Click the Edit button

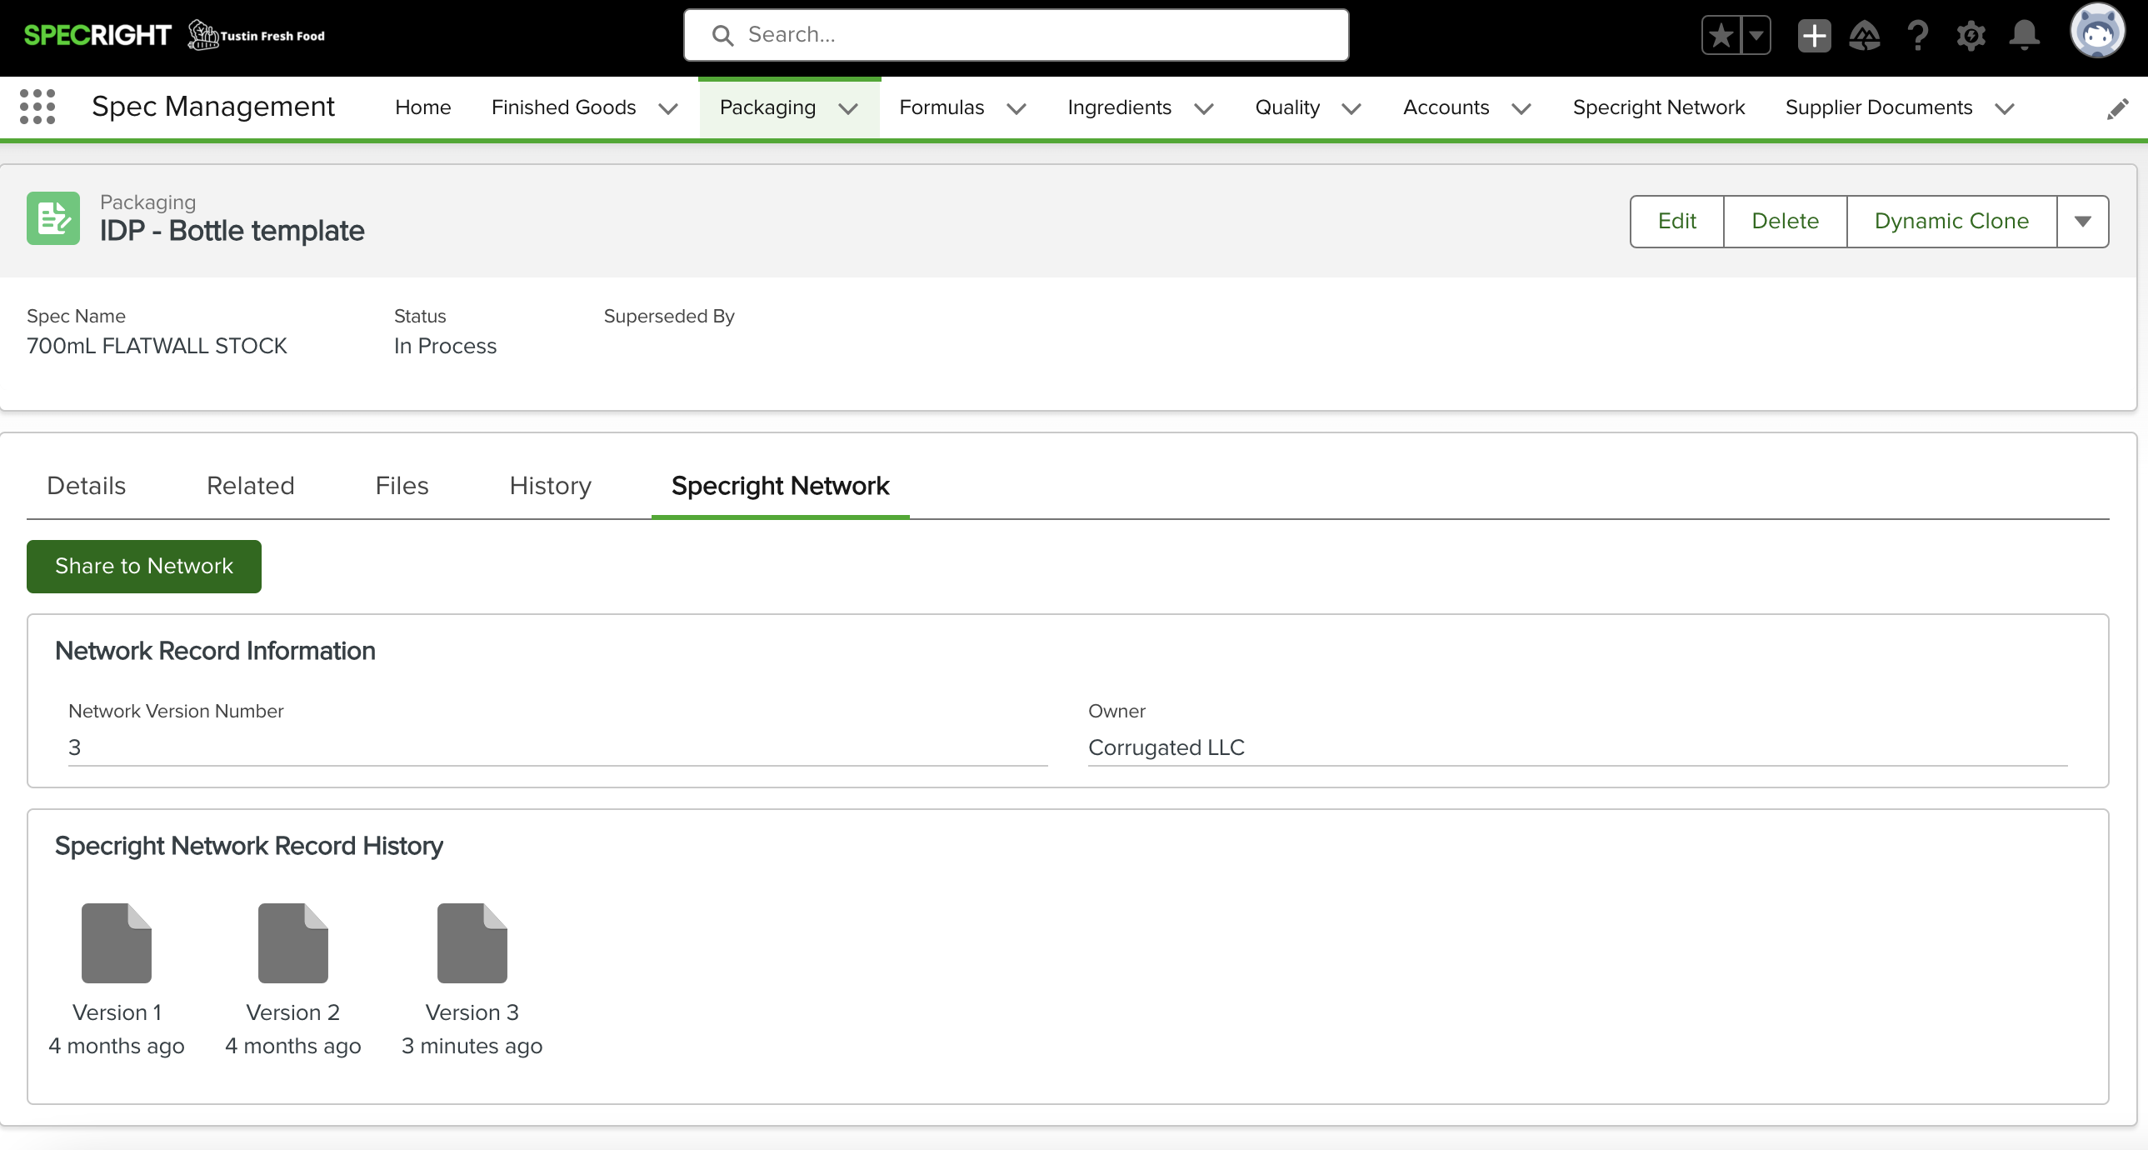[x=1677, y=221]
